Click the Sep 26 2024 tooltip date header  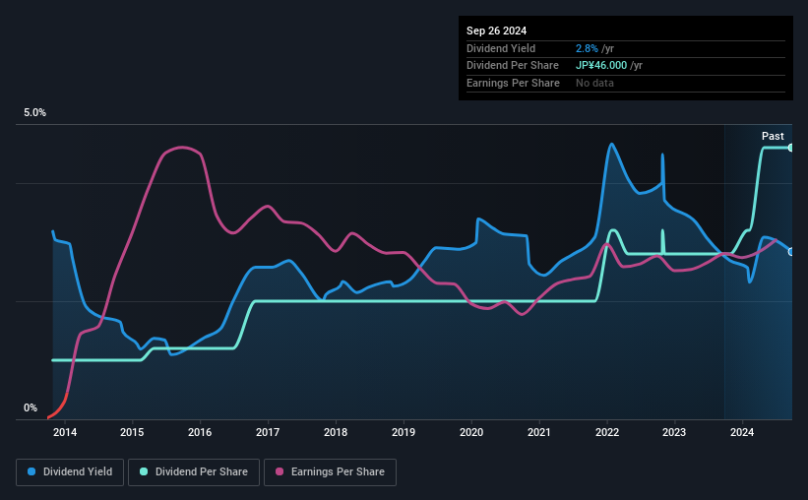click(x=497, y=31)
